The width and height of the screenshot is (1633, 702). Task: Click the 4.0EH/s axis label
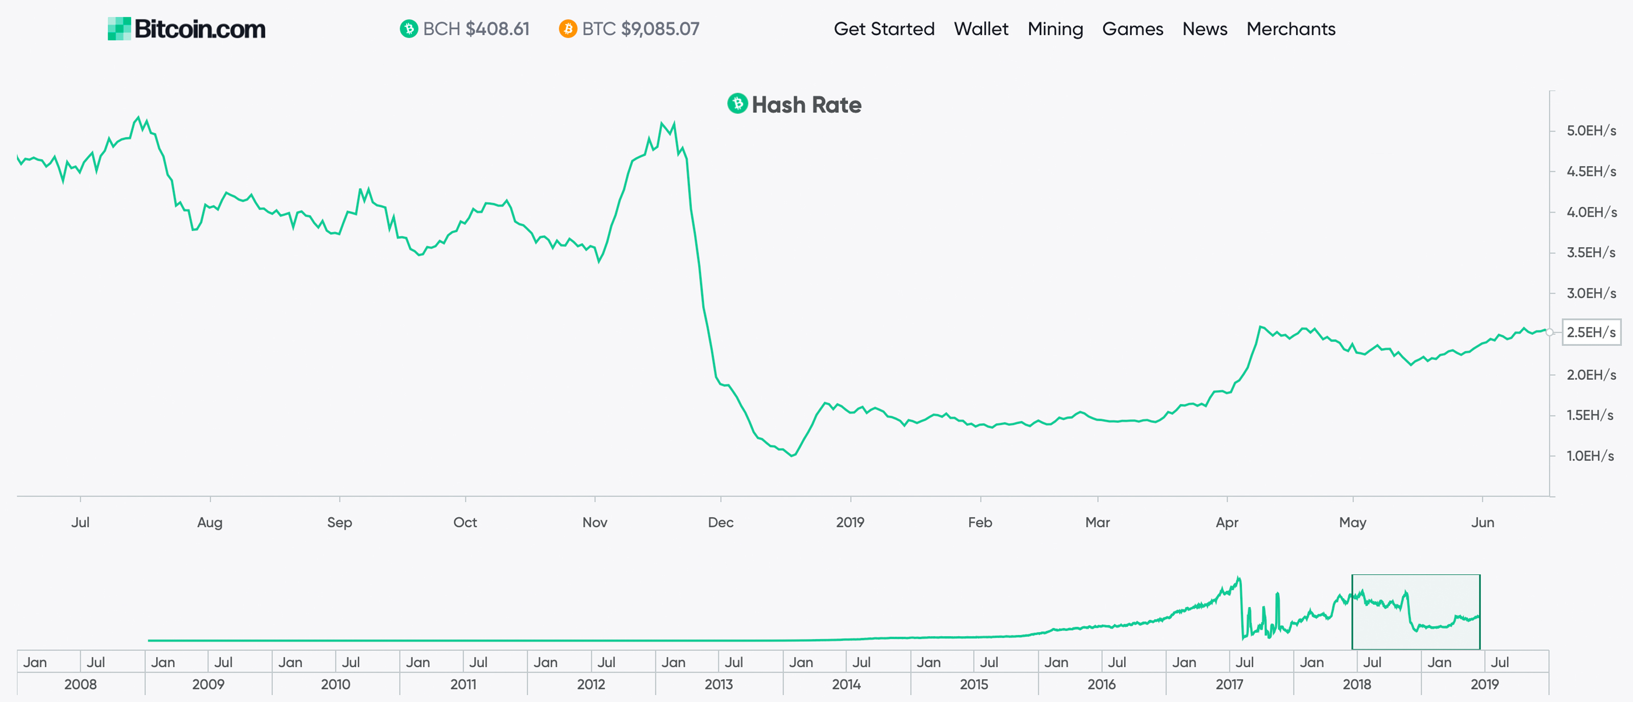tap(1591, 212)
